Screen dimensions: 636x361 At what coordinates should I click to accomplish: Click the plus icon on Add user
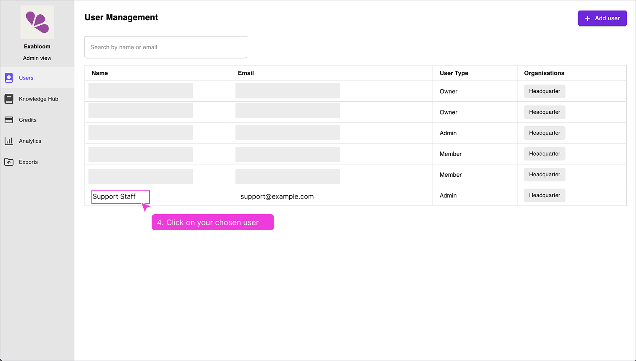pos(587,18)
